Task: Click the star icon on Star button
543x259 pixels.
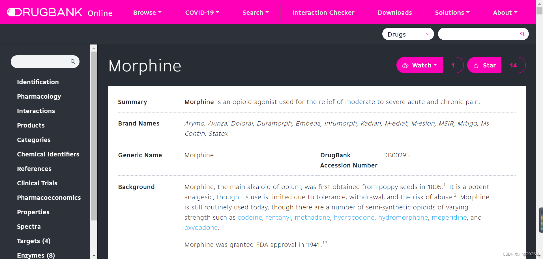Action: tap(476, 65)
